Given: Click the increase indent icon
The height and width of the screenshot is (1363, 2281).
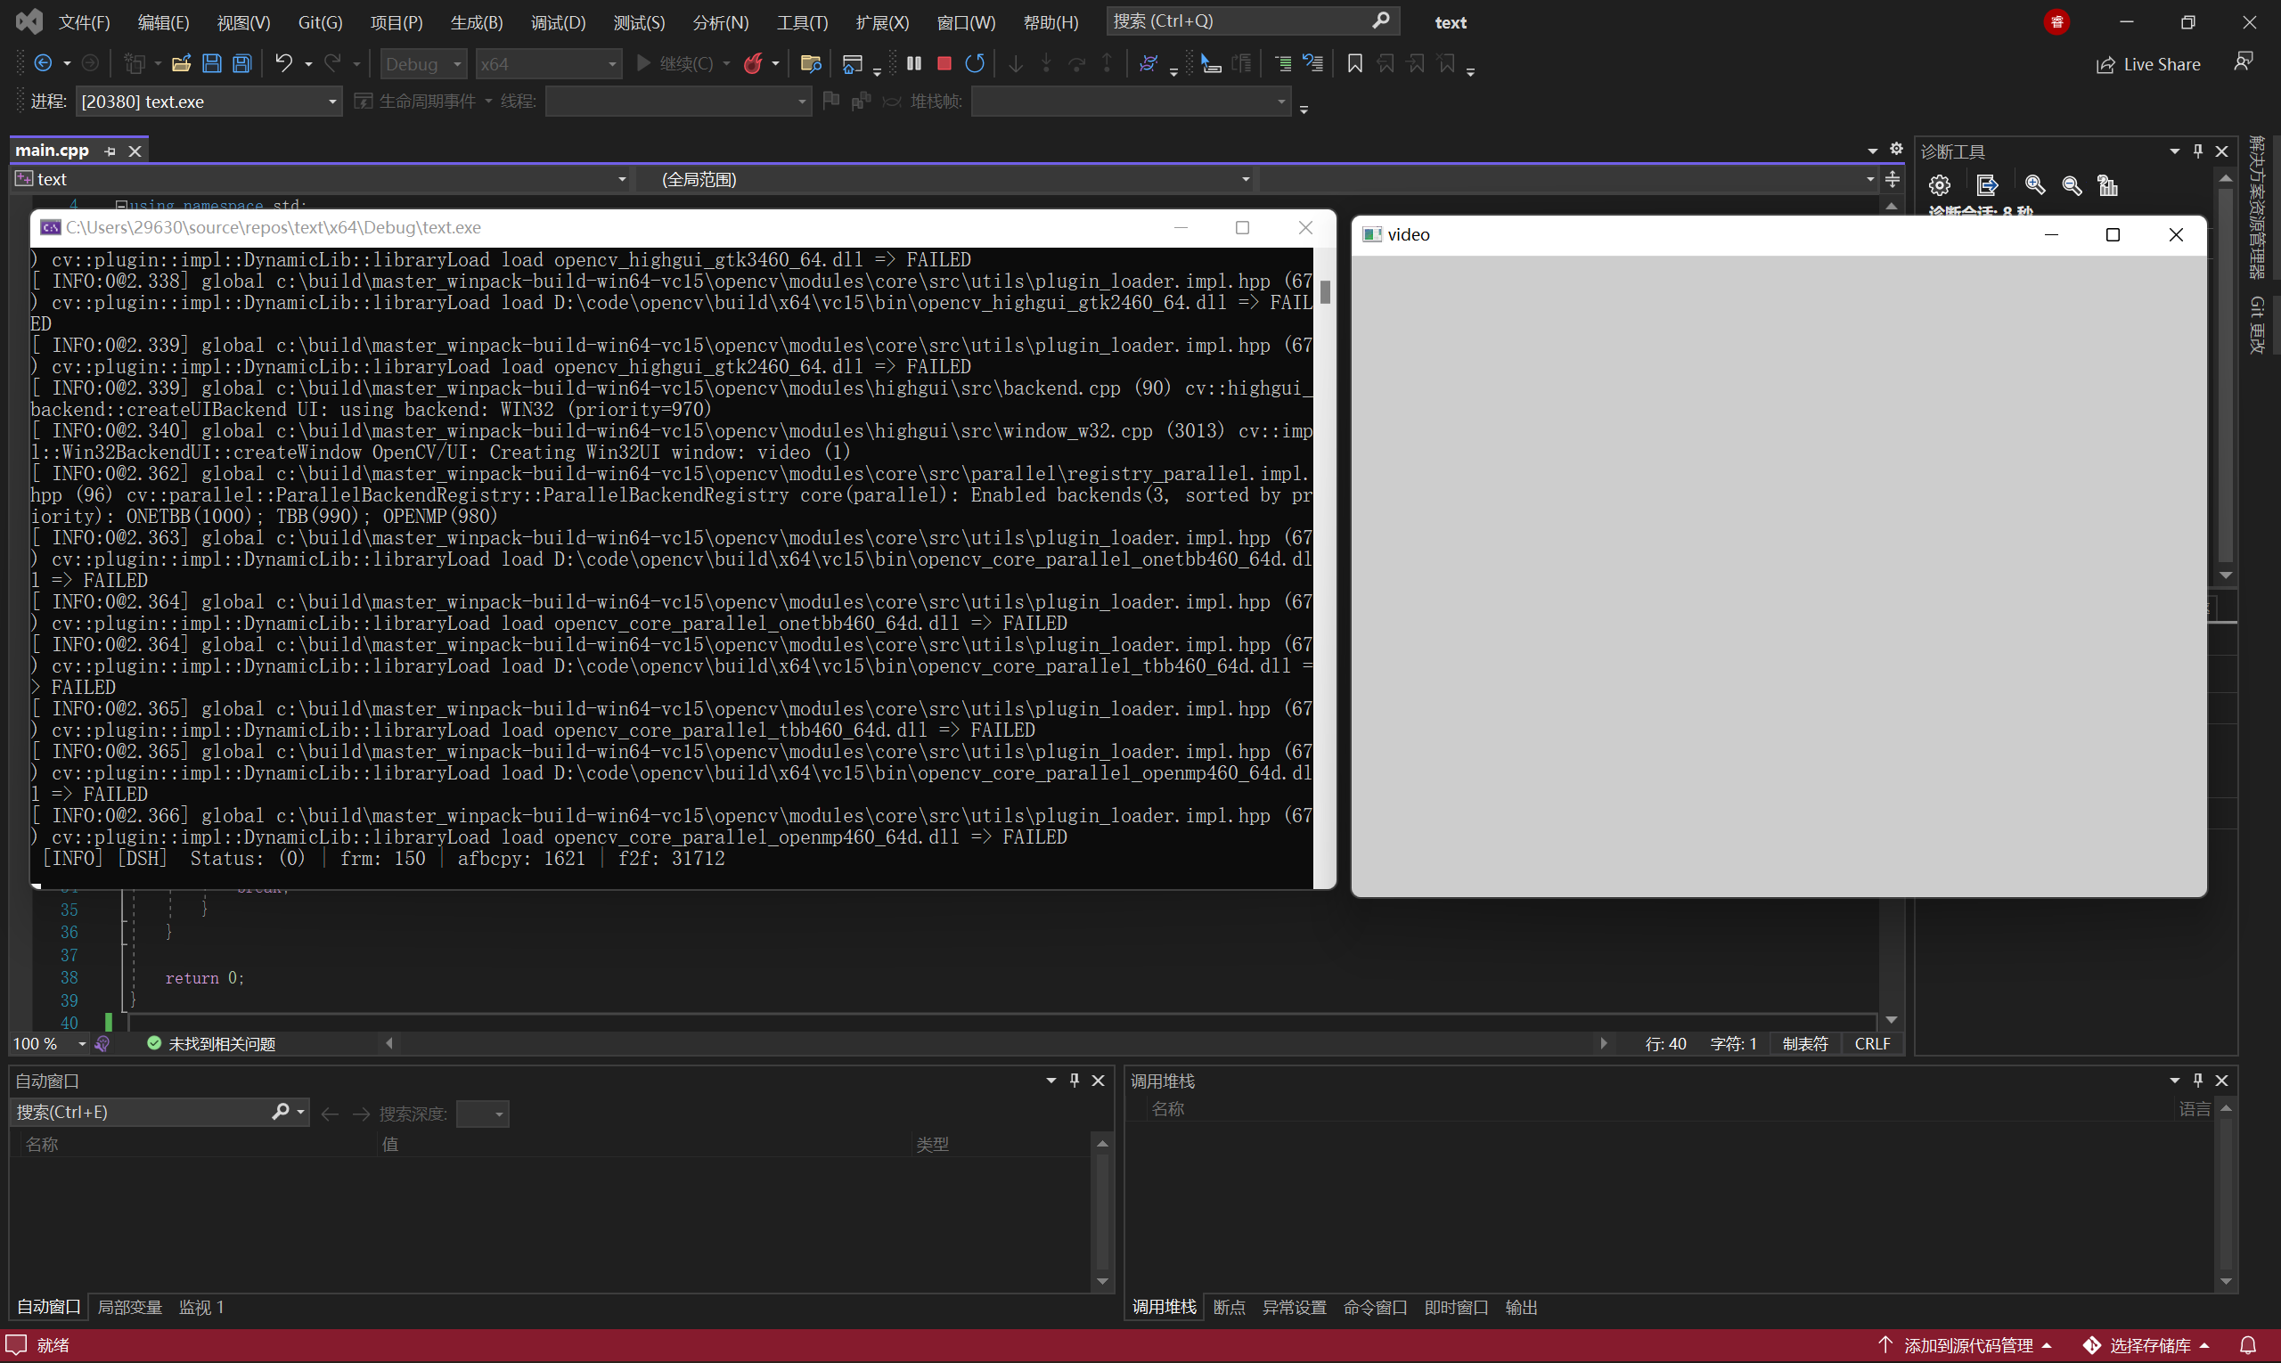Looking at the screenshot, I should point(1282,63).
